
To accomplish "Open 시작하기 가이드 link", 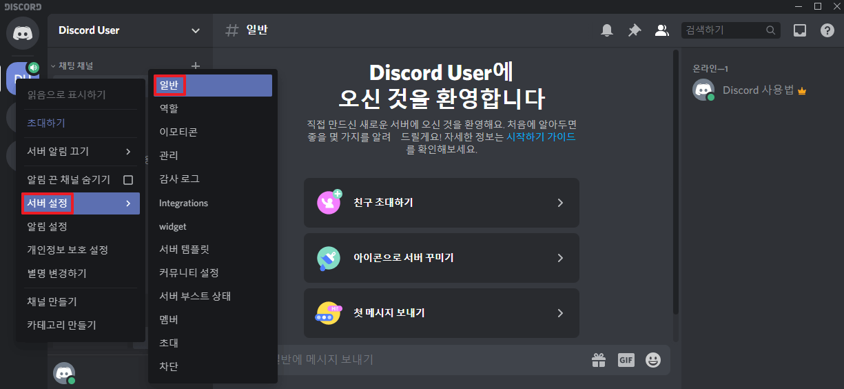I will click(x=541, y=137).
